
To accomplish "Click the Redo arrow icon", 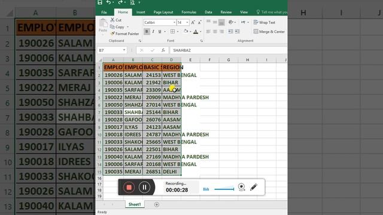I will click(120, 2).
